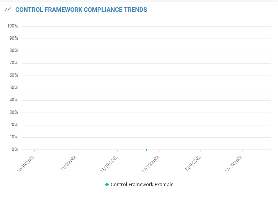This screenshot has width=278, height=198.
Task: Click the 11/19/2022 date axis label
Action: 110,164
